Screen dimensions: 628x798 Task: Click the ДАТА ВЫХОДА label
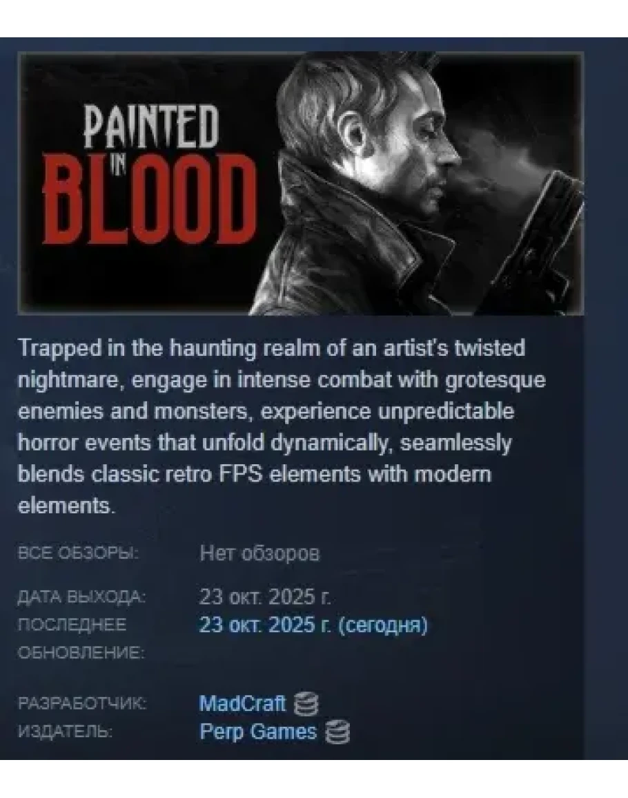(82, 597)
